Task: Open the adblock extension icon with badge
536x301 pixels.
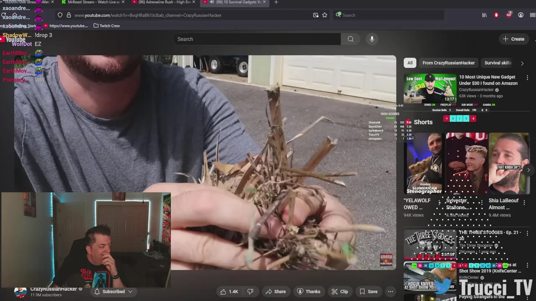Action: [509, 15]
